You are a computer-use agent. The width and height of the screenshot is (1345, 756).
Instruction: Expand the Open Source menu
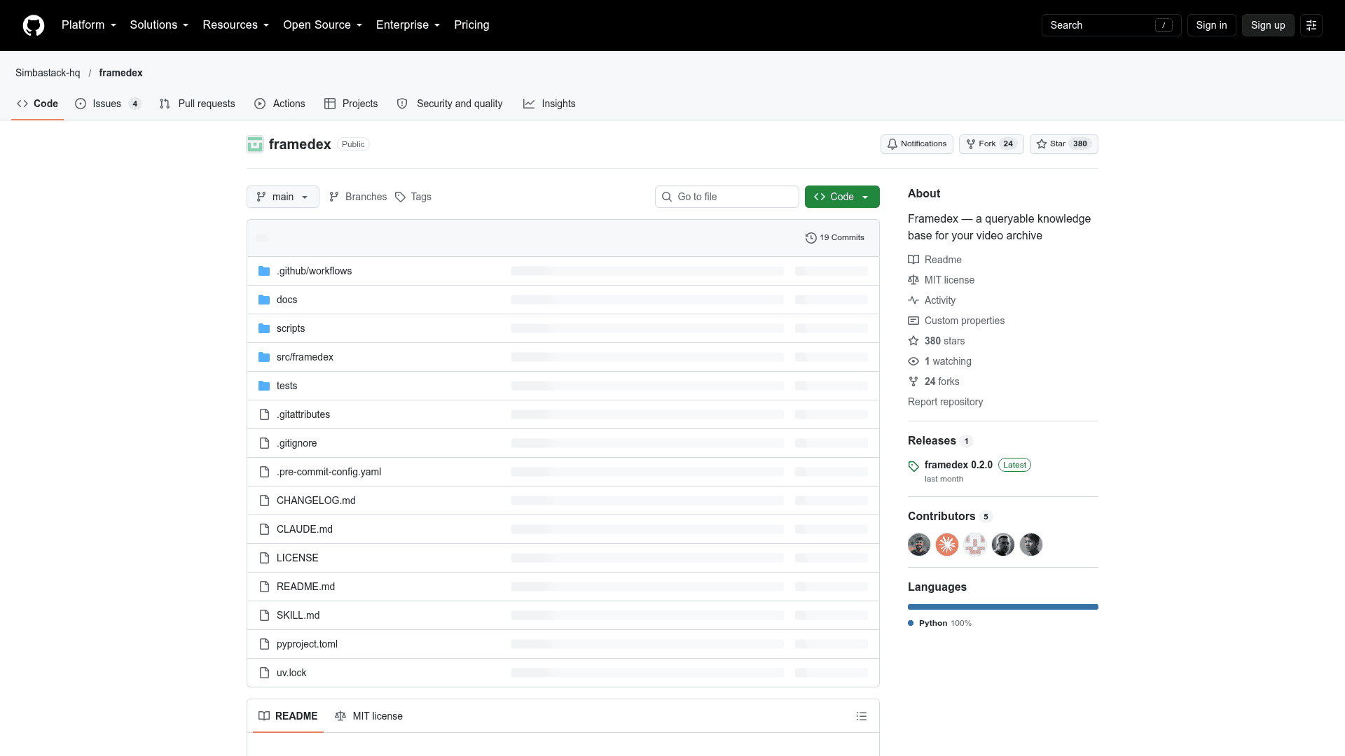[323, 25]
